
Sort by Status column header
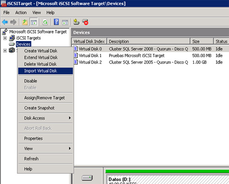(x=221, y=41)
